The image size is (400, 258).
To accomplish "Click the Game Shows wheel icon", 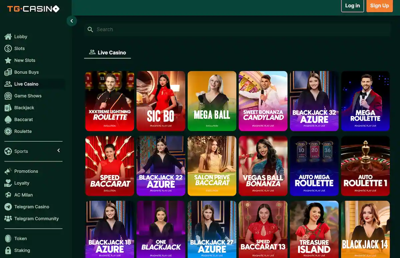I will 8,96.
